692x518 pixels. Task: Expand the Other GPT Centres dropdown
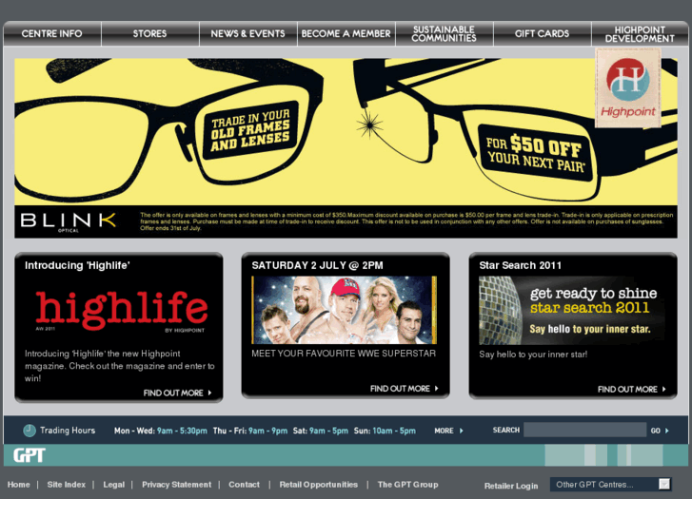click(611, 485)
